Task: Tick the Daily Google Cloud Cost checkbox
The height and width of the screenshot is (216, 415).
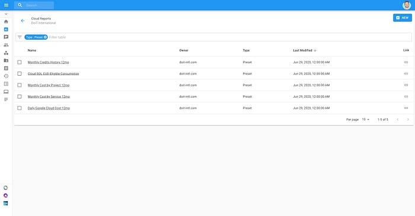Action: click(x=20, y=108)
